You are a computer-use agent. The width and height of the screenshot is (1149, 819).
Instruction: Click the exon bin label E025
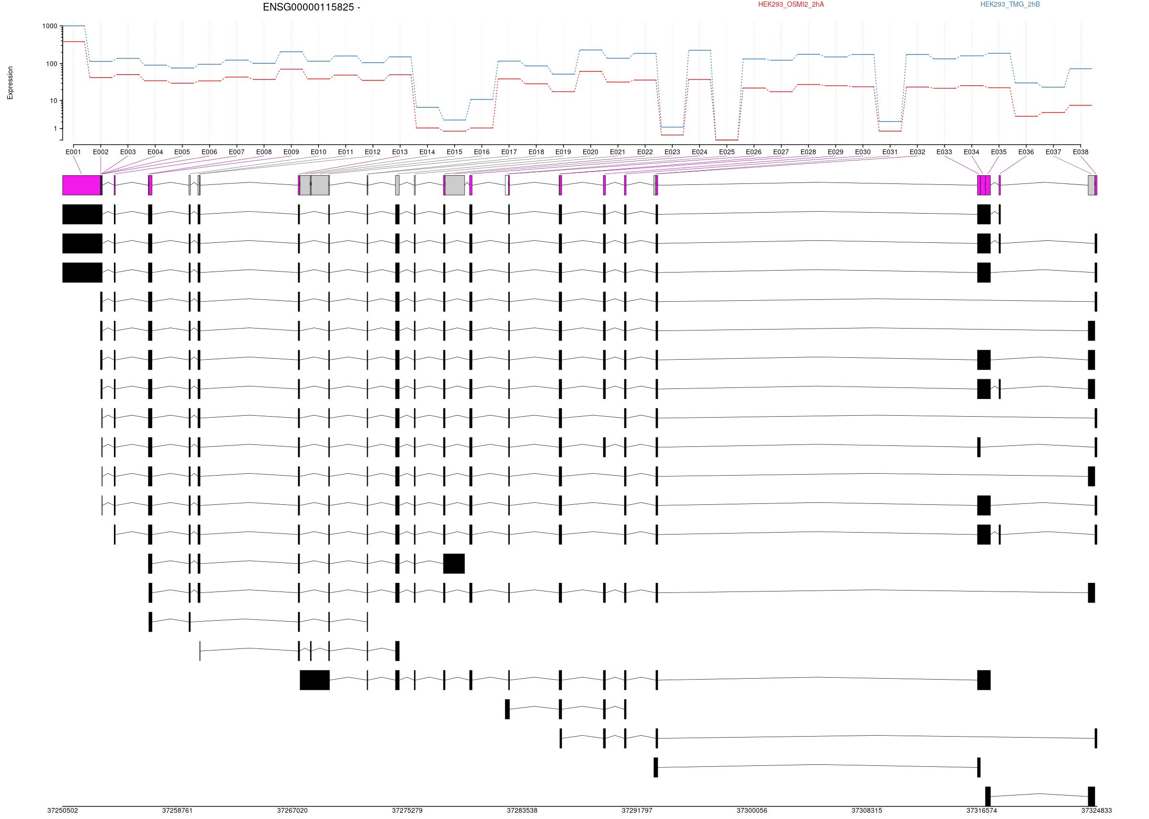(x=727, y=152)
